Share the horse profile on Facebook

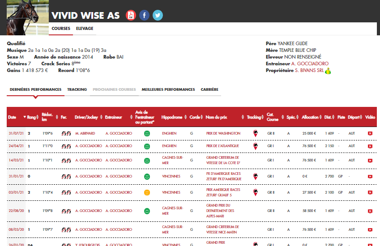click(x=144, y=15)
